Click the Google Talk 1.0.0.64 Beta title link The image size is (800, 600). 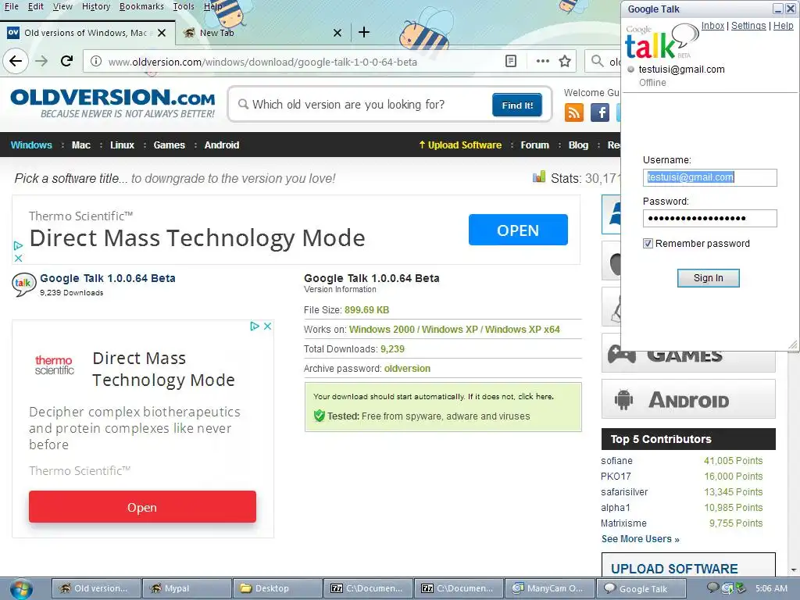coord(108,278)
